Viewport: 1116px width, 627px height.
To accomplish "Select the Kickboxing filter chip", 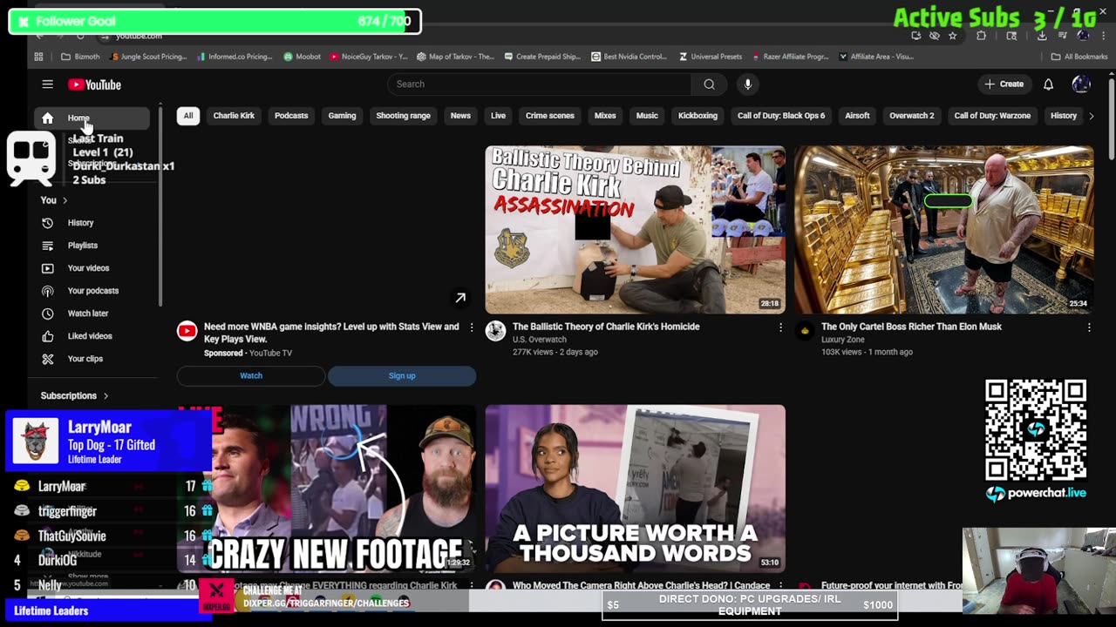I will pos(697,116).
